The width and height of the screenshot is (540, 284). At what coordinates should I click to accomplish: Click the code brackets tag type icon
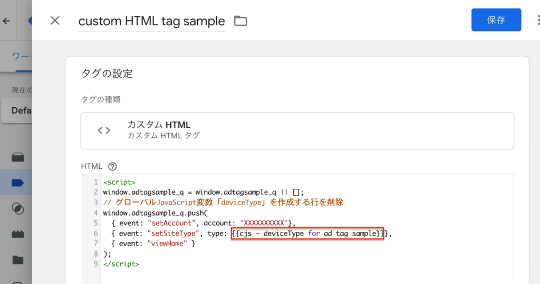[x=104, y=130]
